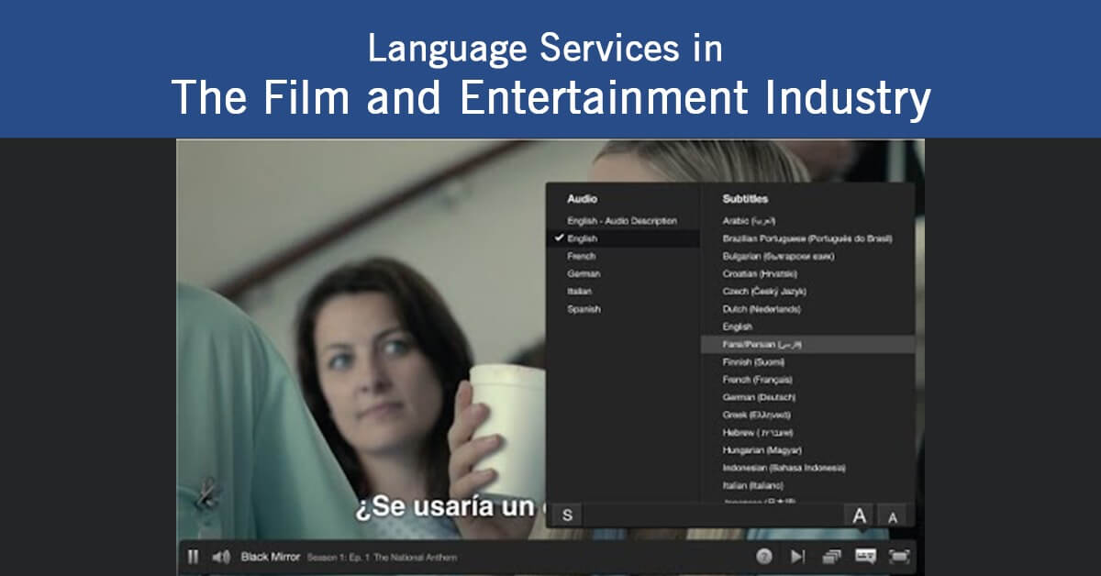This screenshot has width=1101, height=576.
Task: Choose smaller subtitle text size A
Action: [892, 516]
